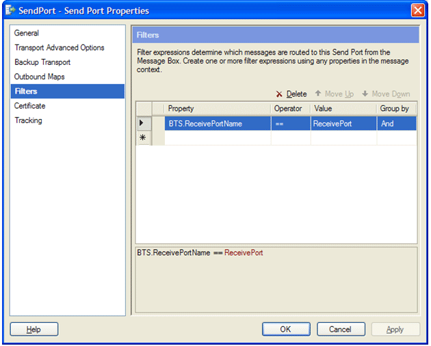Click the Cancel button
This screenshot has width=431, height=346.
click(x=341, y=329)
